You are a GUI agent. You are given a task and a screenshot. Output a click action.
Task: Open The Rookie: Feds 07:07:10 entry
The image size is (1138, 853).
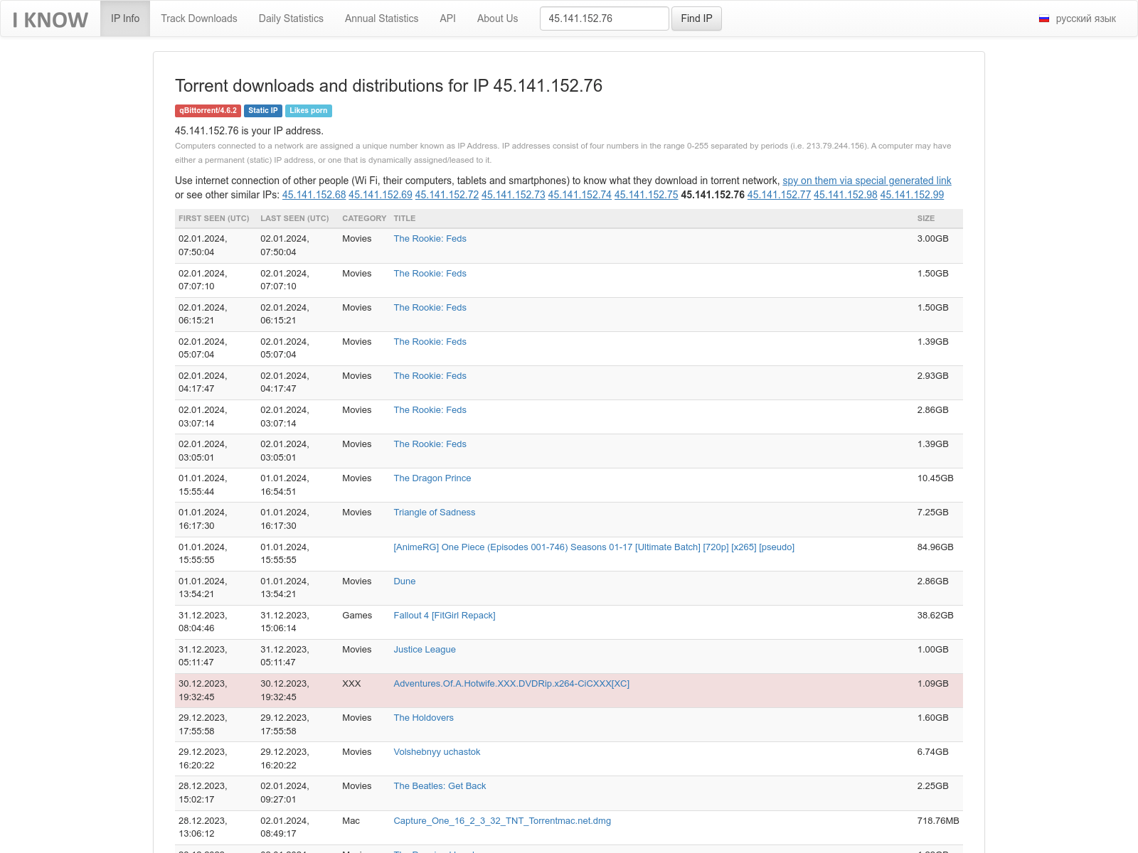tap(430, 274)
